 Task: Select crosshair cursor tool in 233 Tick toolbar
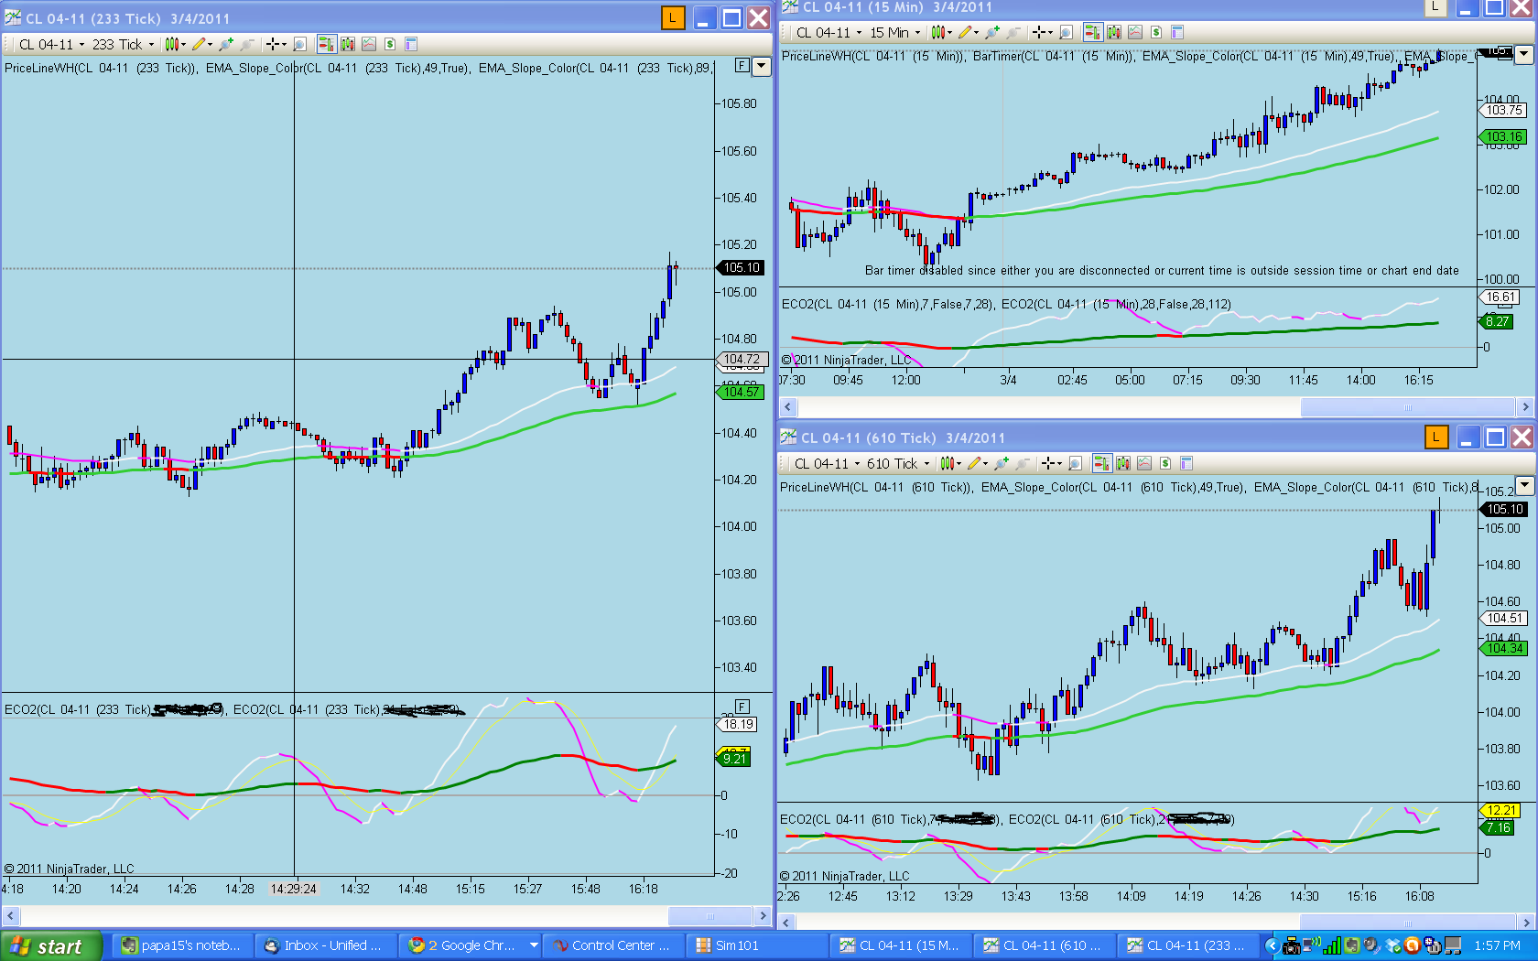pos(273,44)
